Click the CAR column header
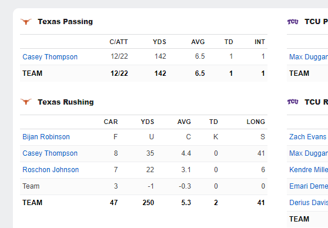 point(111,122)
